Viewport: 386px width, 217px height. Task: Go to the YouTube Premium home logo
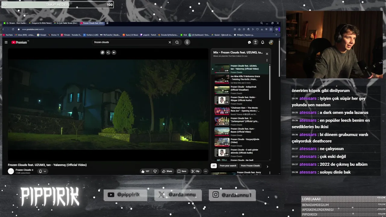click(x=19, y=42)
